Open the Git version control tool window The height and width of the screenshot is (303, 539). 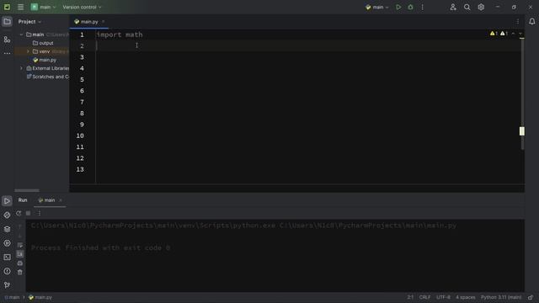tap(7, 284)
